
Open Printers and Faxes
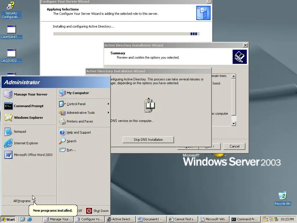[x=84, y=121]
